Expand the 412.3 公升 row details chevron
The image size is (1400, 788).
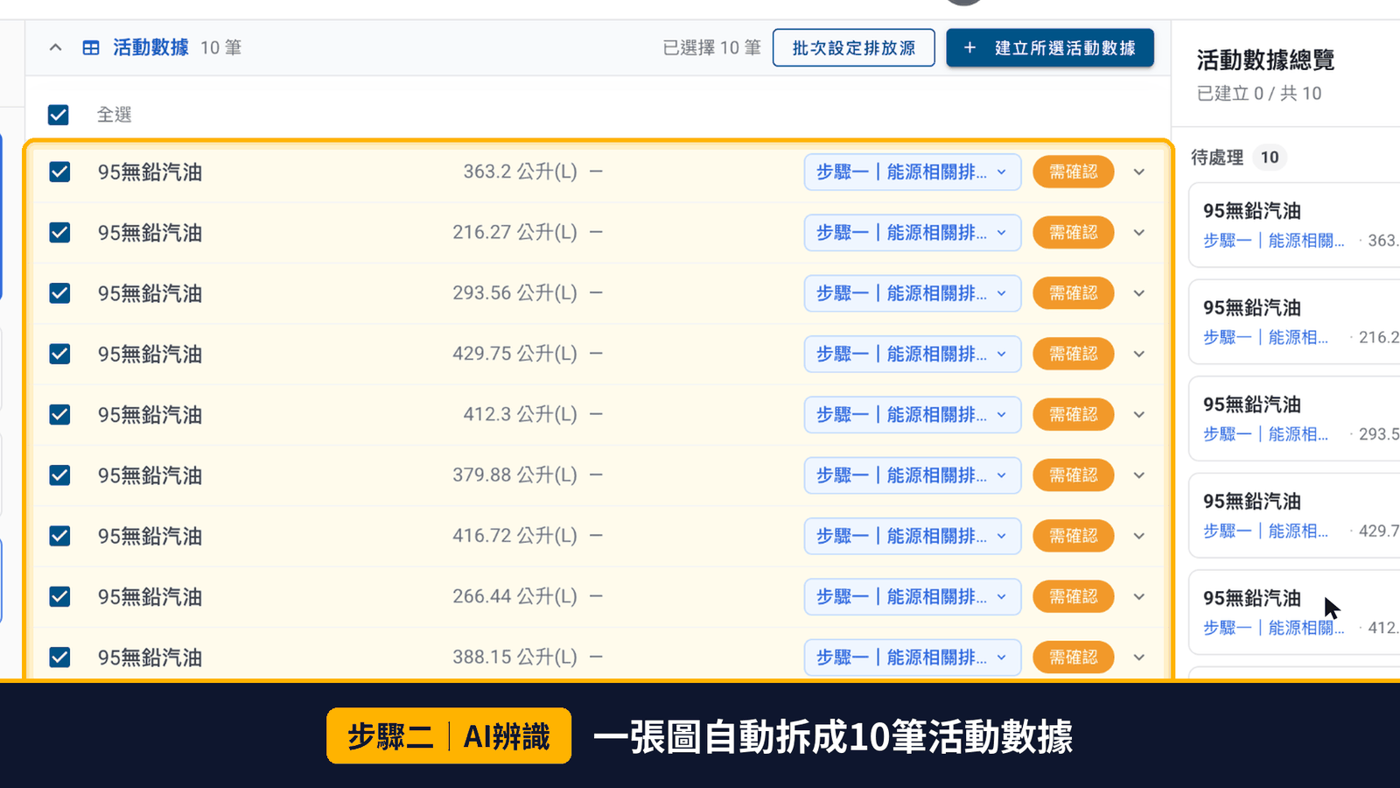point(1139,414)
